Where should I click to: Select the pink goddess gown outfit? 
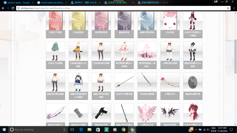147,55
